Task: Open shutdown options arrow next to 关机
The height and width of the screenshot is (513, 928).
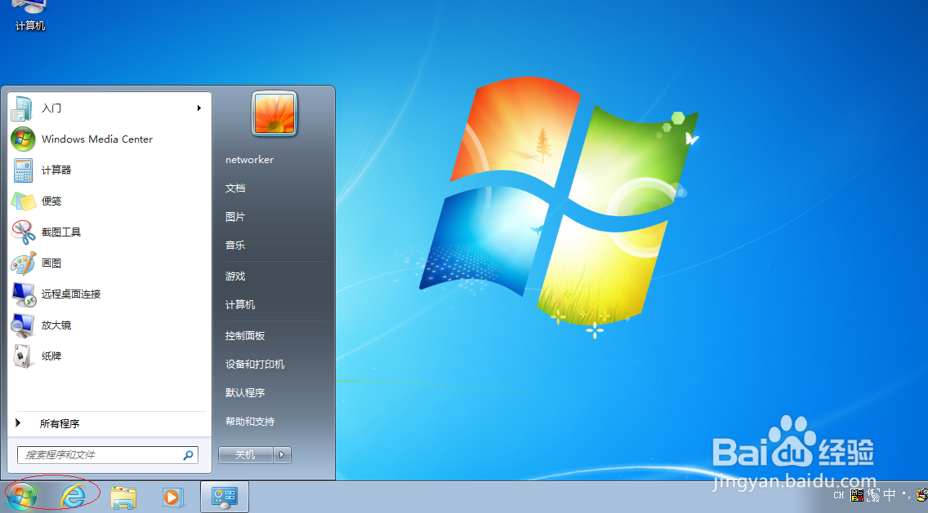Action: pyautogui.click(x=283, y=455)
